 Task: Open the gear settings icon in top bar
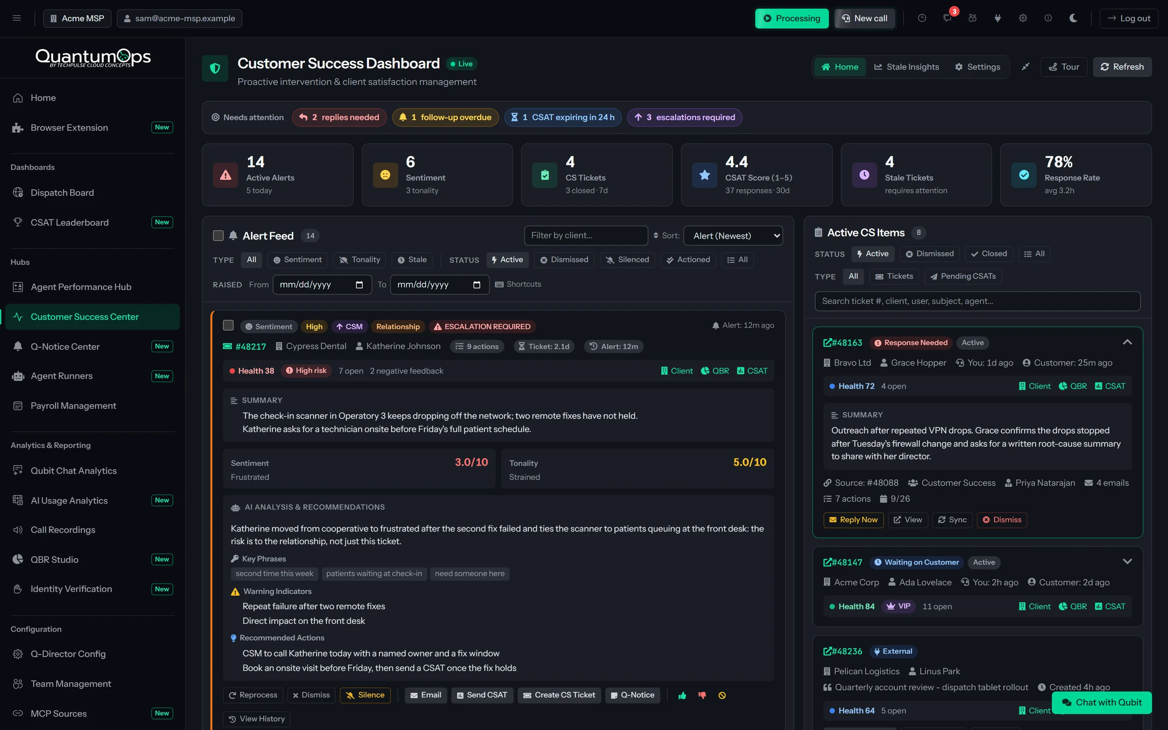tap(1023, 18)
